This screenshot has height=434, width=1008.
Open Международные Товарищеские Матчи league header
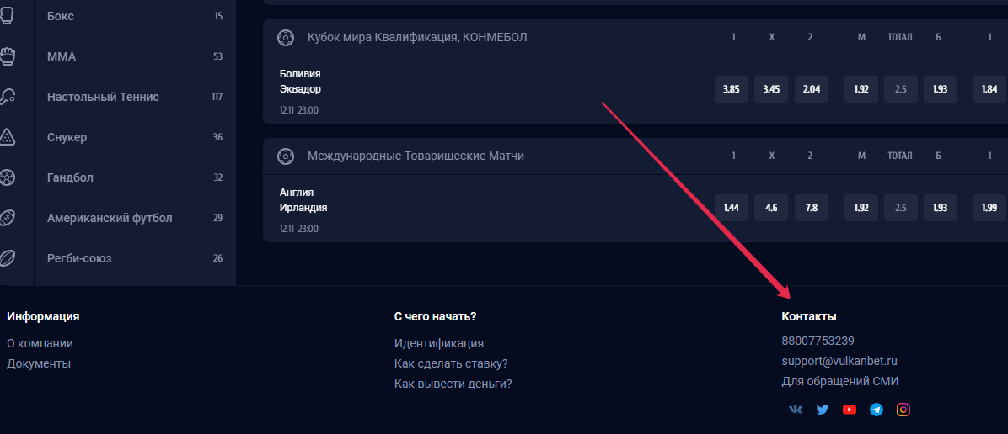coord(416,156)
